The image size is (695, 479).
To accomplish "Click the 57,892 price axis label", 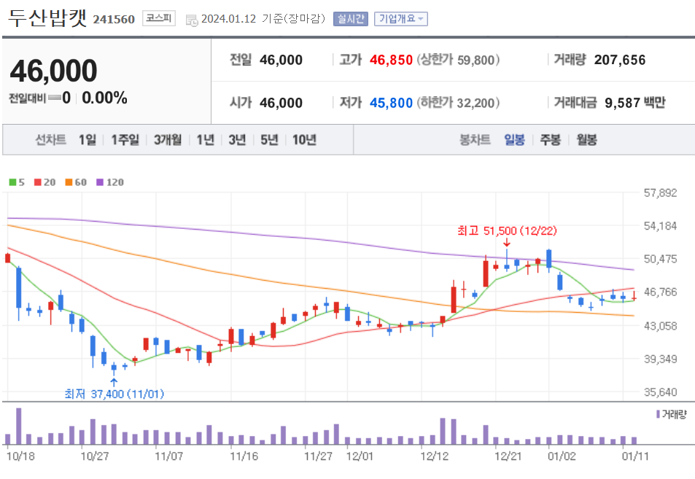I will 661,192.
